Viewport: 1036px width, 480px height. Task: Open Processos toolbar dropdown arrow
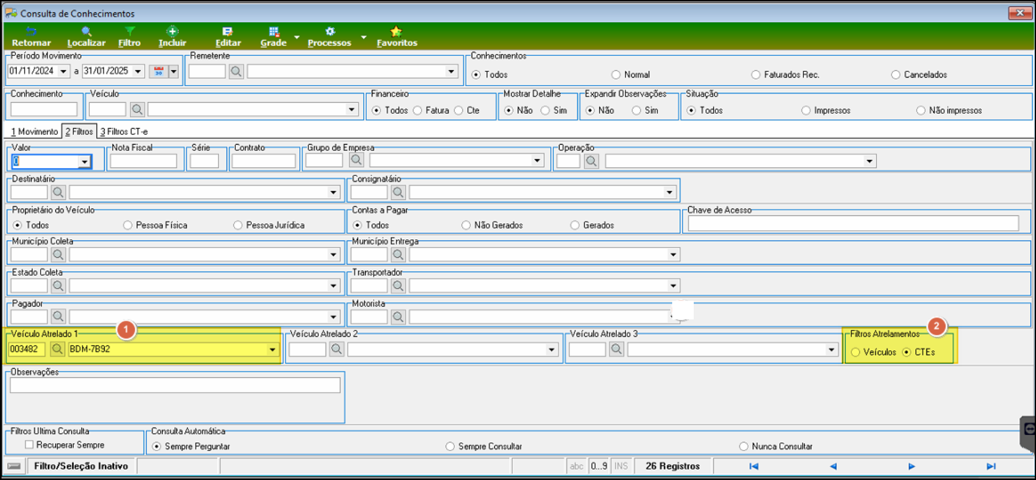pyautogui.click(x=364, y=37)
